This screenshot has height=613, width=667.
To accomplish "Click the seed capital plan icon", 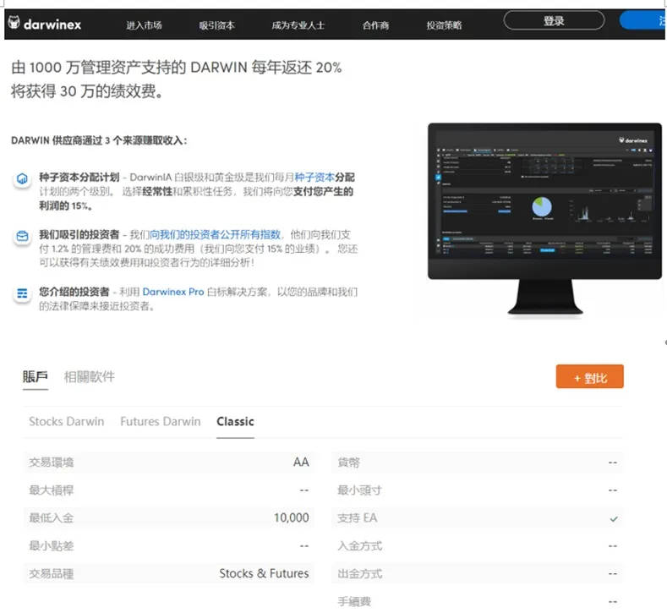I will click(22, 178).
